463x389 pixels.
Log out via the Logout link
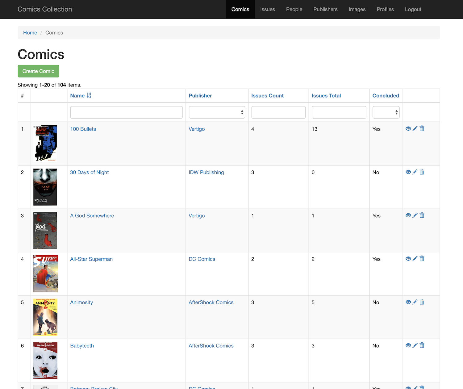[x=413, y=9]
